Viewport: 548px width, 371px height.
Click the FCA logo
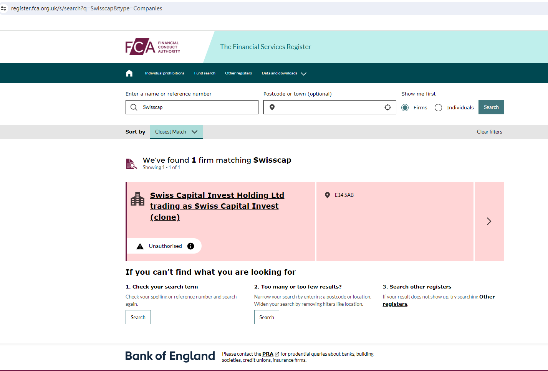tap(153, 47)
